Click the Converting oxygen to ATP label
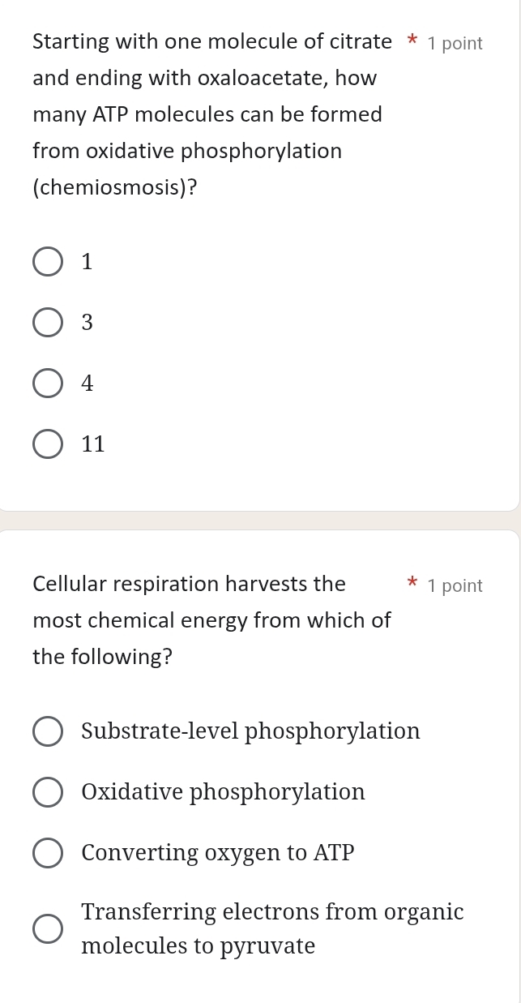Screen dimensions: 521x1003 pos(217,852)
